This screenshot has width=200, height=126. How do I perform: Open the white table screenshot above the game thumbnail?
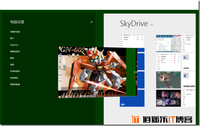pos(168,62)
